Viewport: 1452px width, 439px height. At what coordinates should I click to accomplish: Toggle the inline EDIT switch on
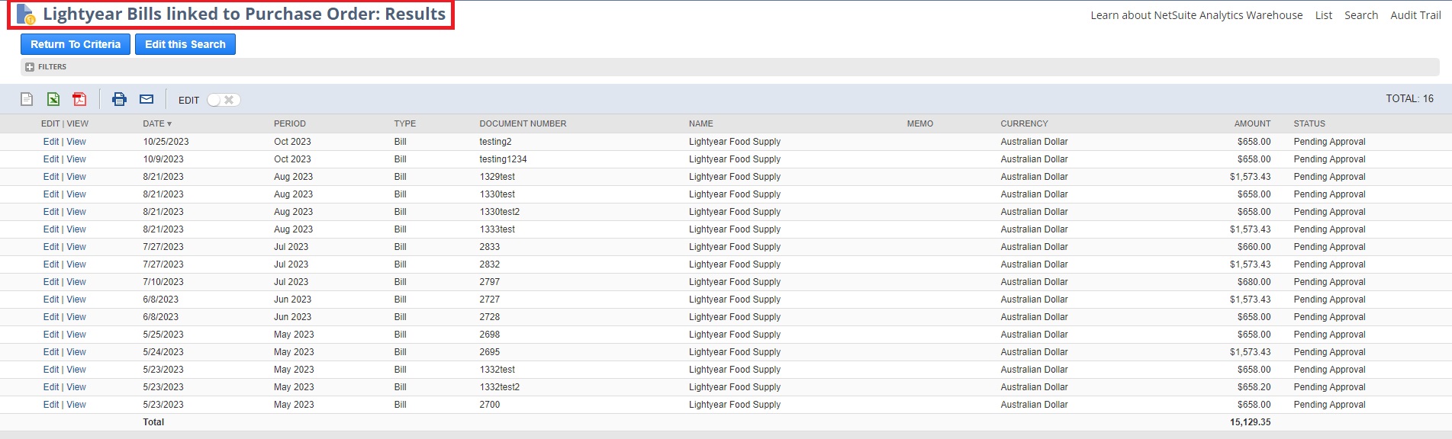point(224,100)
